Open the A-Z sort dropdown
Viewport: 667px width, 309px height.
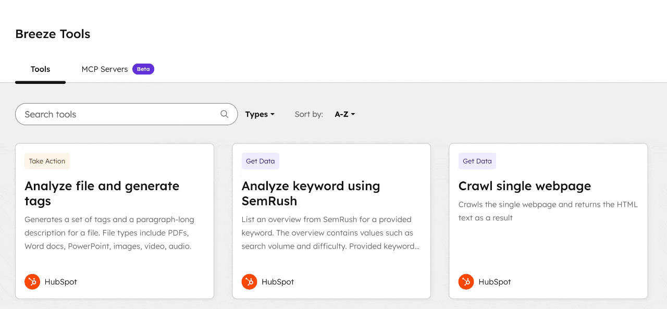coord(344,114)
